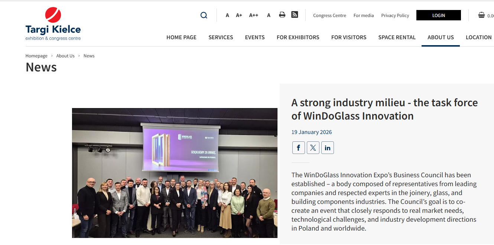This screenshot has width=494, height=245.
Task: Click the Targi Kielce logo
Action: point(53,24)
